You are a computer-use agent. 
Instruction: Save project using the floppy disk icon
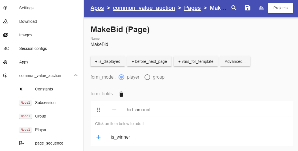coord(248,8)
